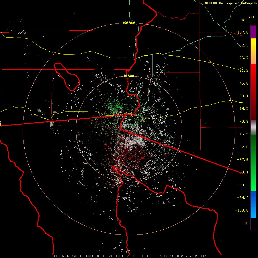Screen dimensions: 258x258
Task: Click the -63.1 legend value
Action: (x=243, y=172)
